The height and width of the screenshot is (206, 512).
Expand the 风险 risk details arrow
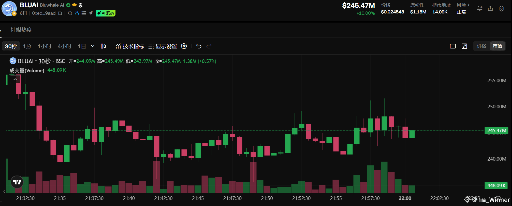click(x=469, y=5)
